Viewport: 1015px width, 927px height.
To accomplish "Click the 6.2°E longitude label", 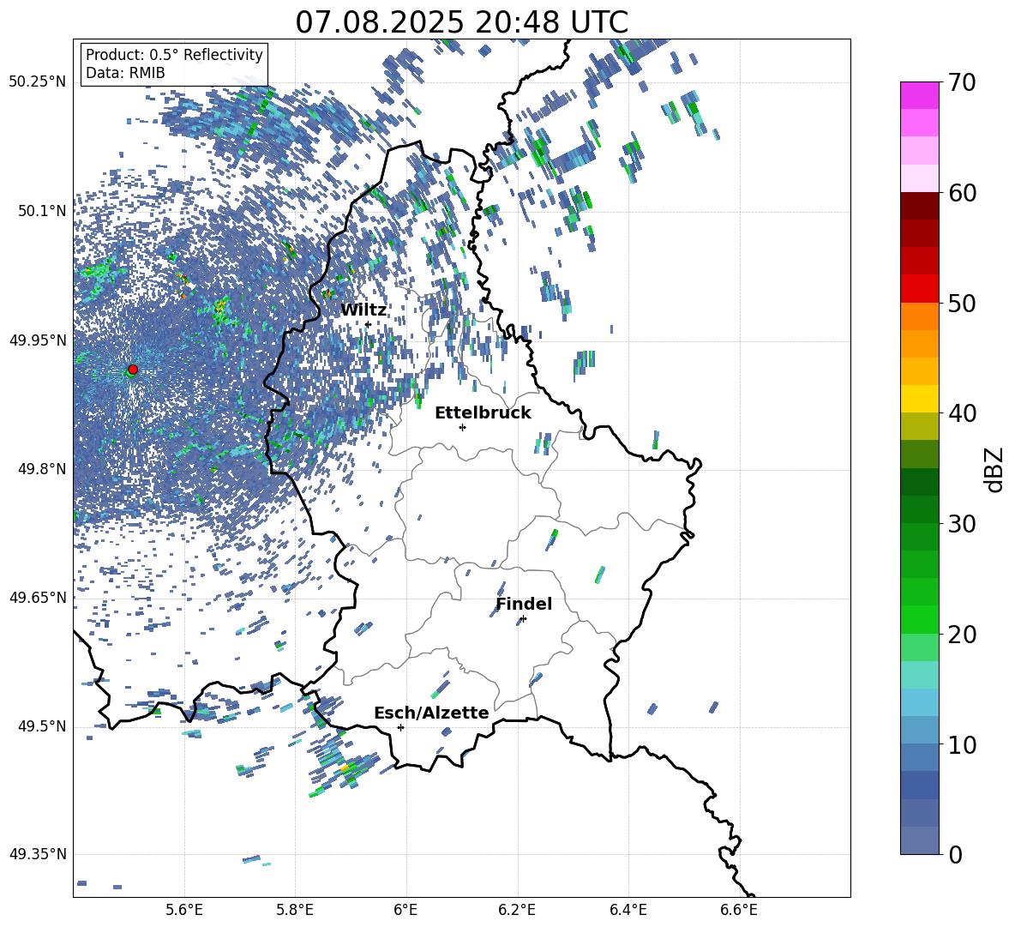I will [x=517, y=910].
